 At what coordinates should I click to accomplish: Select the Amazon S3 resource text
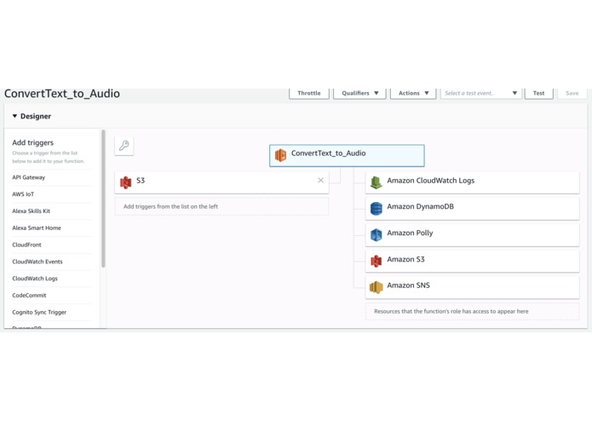coord(405,259)
